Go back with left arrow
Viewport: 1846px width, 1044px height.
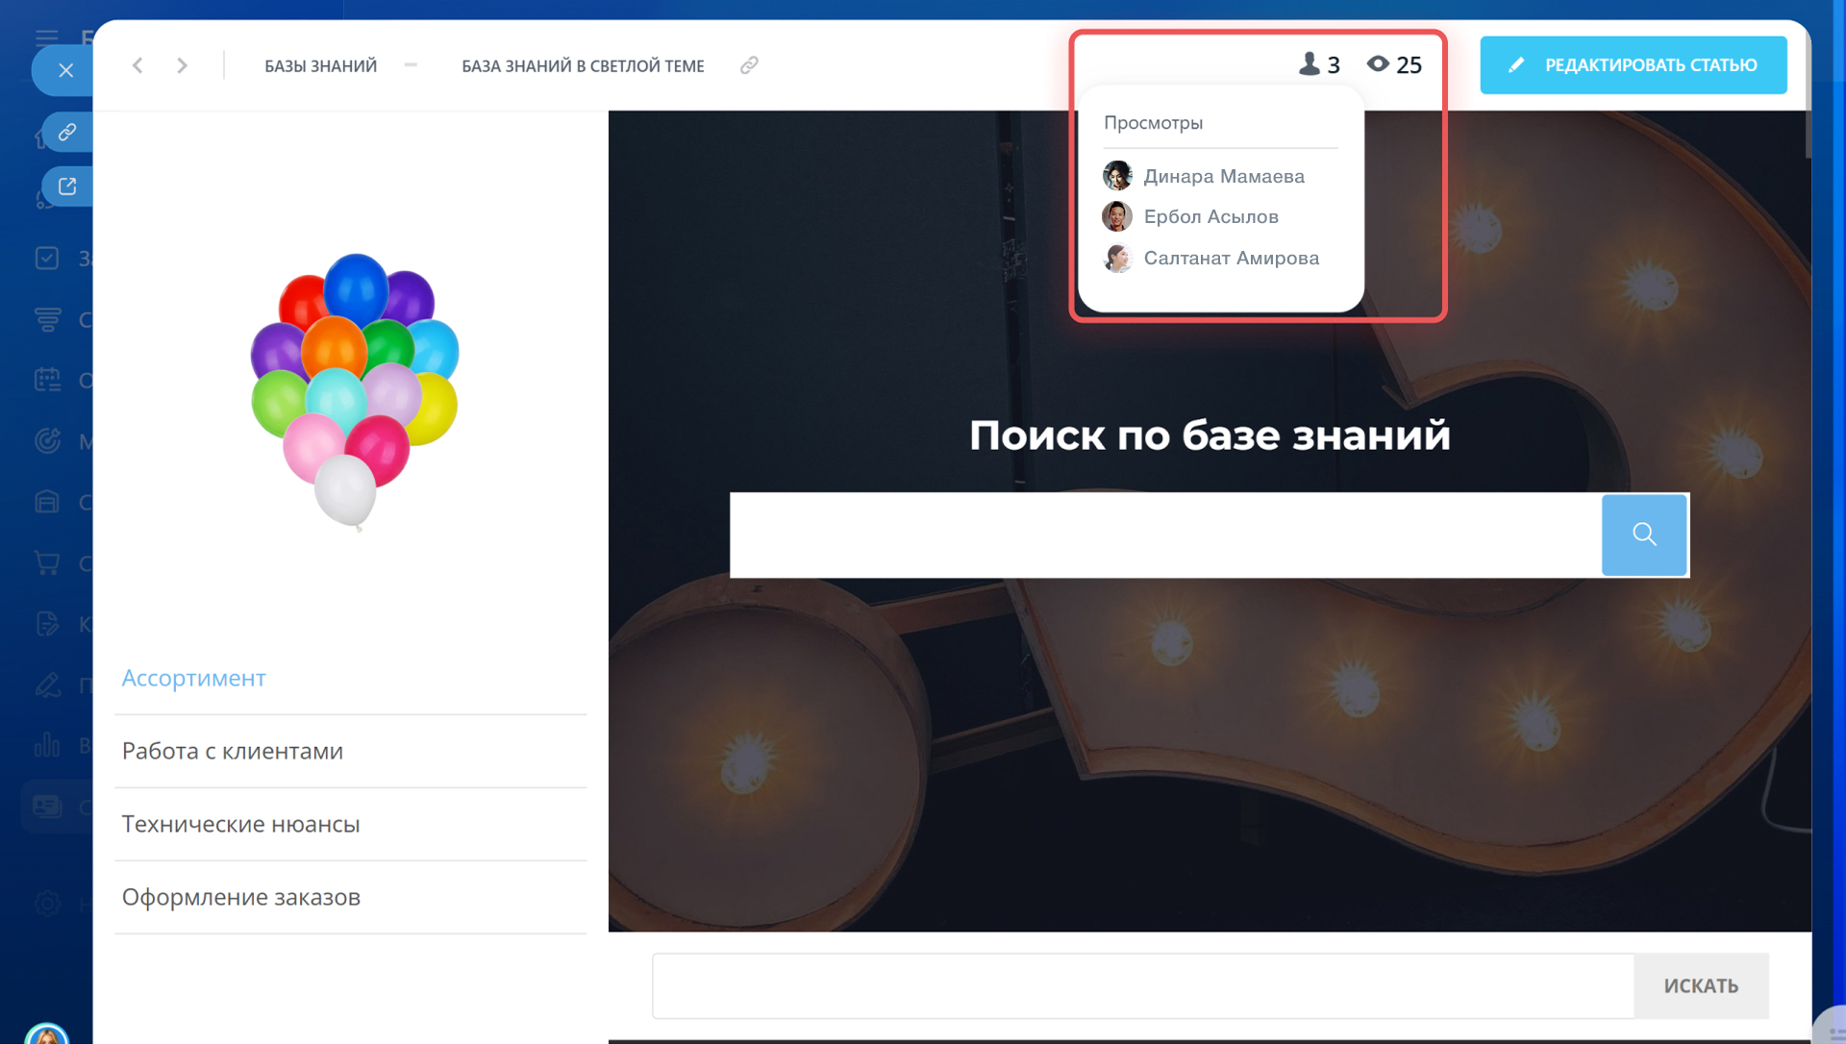pyautogui.click(x=137, y=65)
